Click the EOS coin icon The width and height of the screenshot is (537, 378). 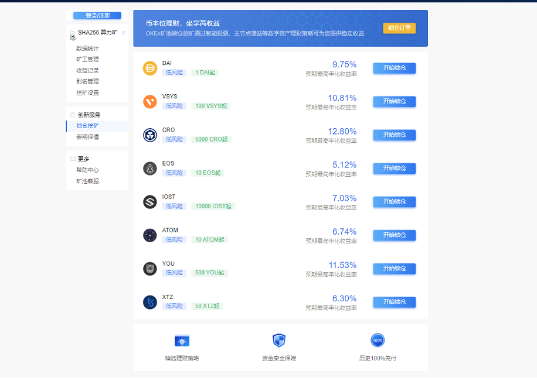tap(149, 169)
